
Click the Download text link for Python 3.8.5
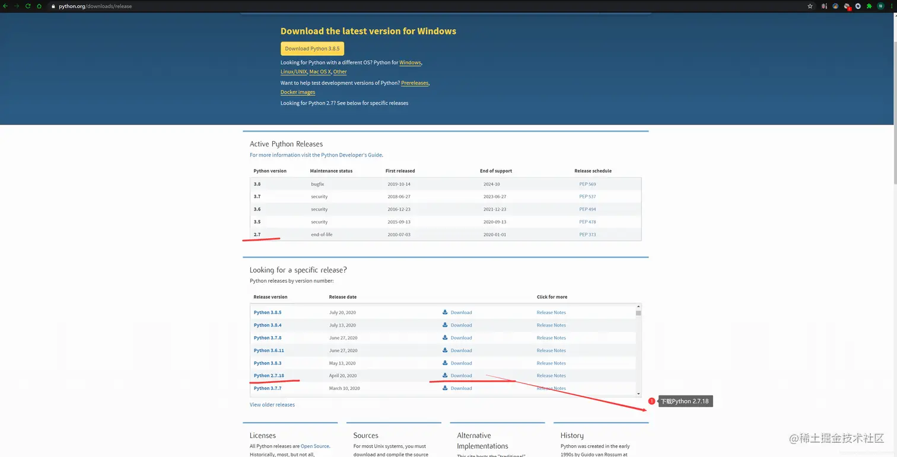click(461, 312)
